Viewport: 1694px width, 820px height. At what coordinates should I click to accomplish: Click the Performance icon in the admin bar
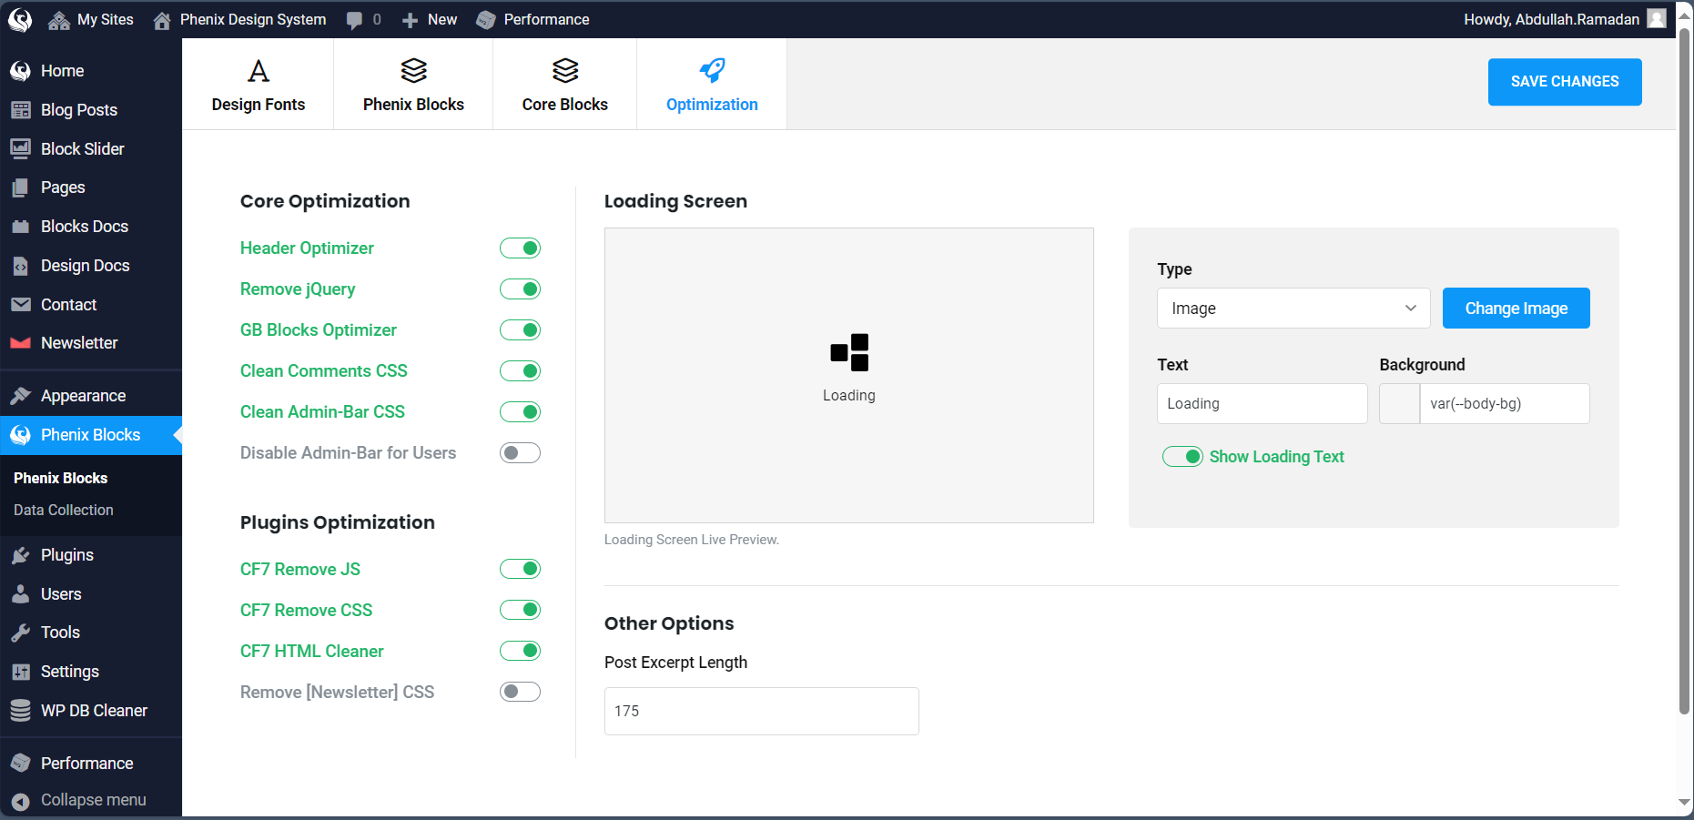point(486,20)
